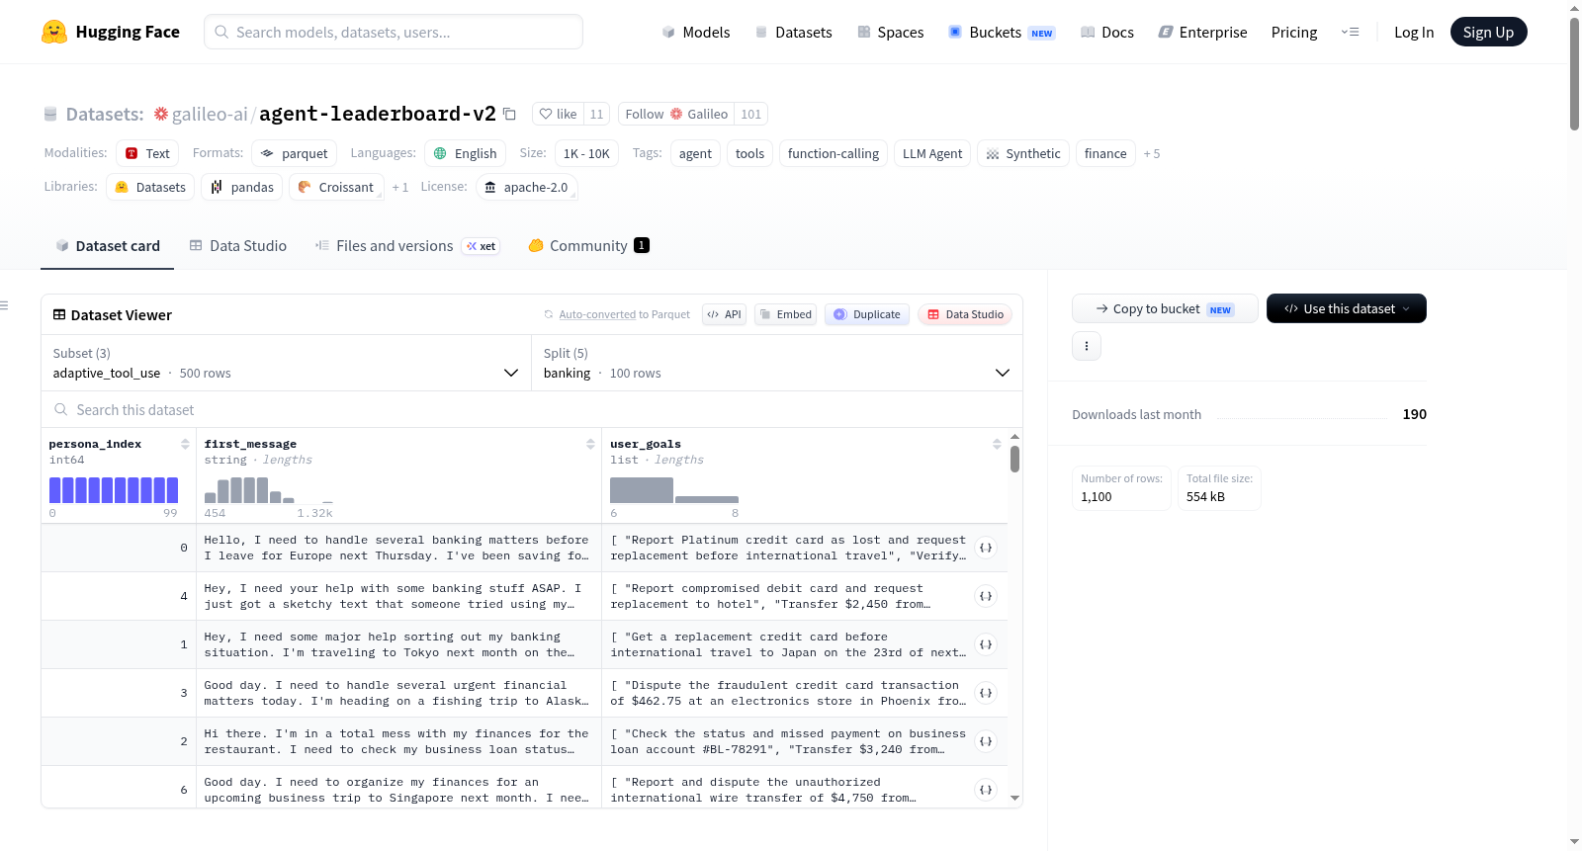Screen dimensions: 1582x851
Task: Click the user_goals length histogram
Action: click(674, 490)
